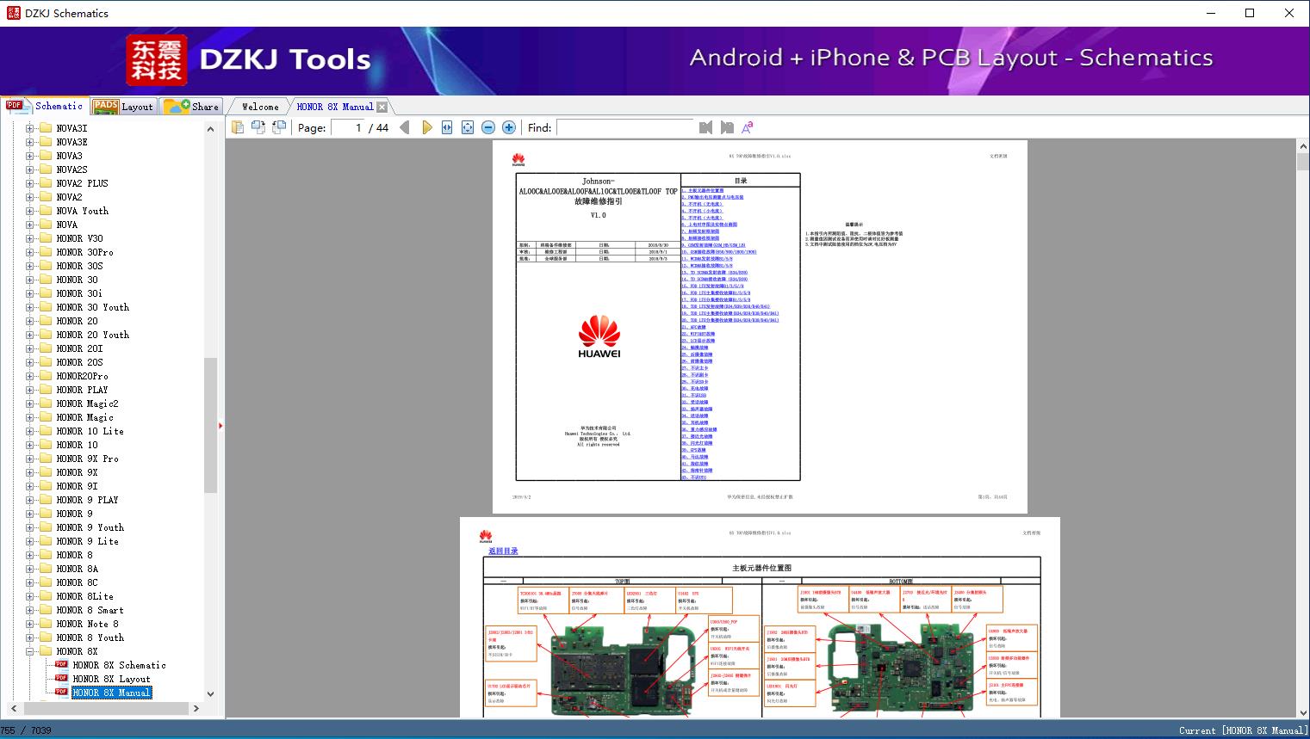
Task: Click the tree panel's scroll up arrow
Action: (210, 128)
